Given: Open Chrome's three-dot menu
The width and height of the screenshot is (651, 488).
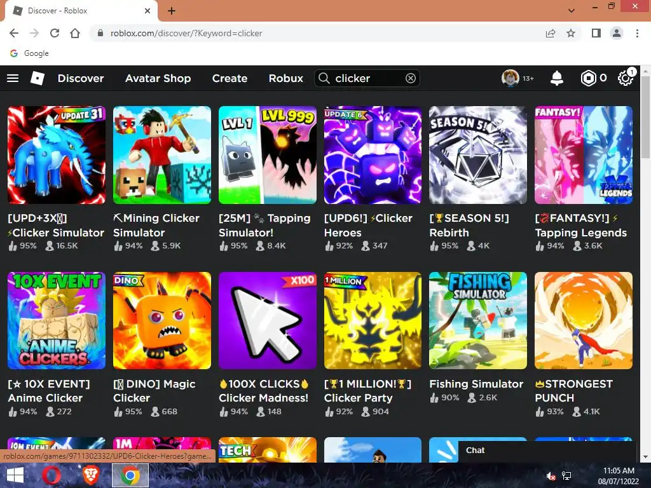Looking at the screenshot, I should point(637,33).
